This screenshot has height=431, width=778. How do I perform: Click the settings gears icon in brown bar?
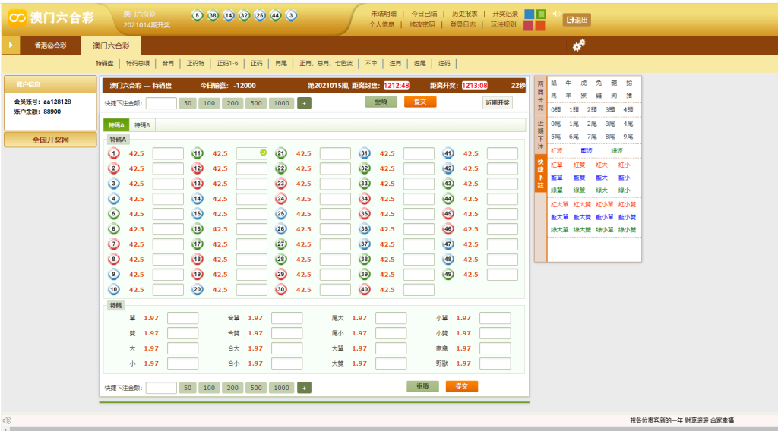click(579, 46)
